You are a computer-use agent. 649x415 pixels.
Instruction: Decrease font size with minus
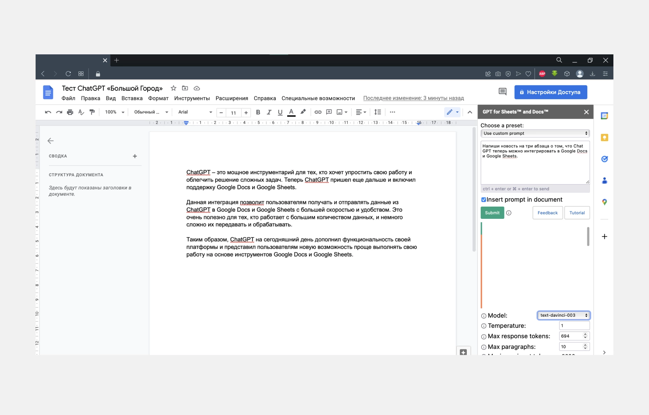[221, 113]
